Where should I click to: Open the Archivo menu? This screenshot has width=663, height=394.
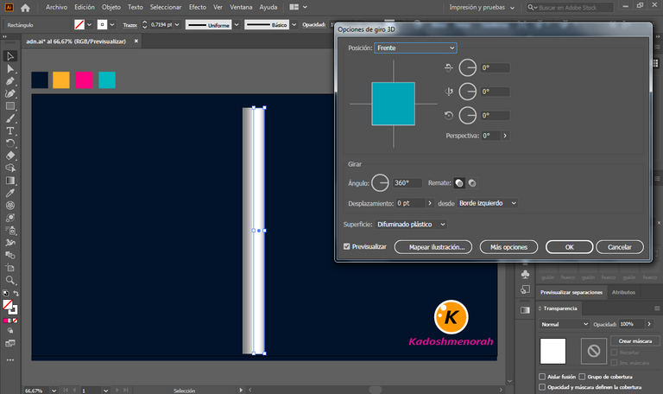click(56, 7)
